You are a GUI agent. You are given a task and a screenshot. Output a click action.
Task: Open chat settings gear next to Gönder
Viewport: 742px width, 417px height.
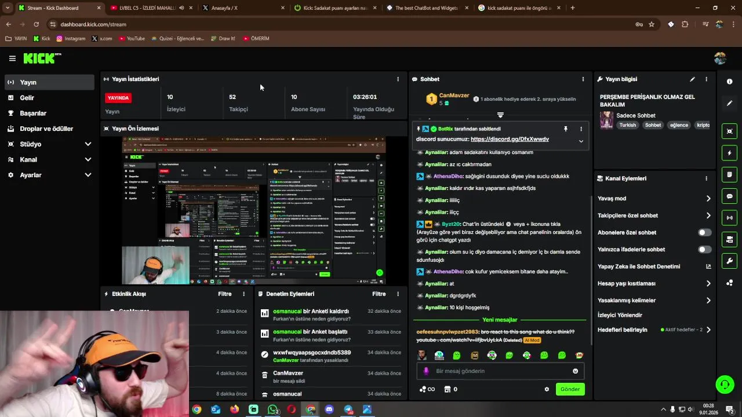pos(547,389)
